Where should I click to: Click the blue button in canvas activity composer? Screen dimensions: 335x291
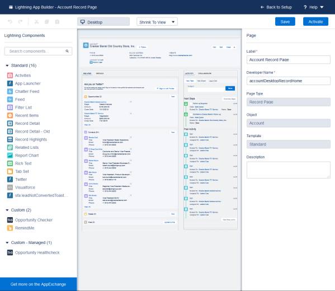(x=230, y=88)
